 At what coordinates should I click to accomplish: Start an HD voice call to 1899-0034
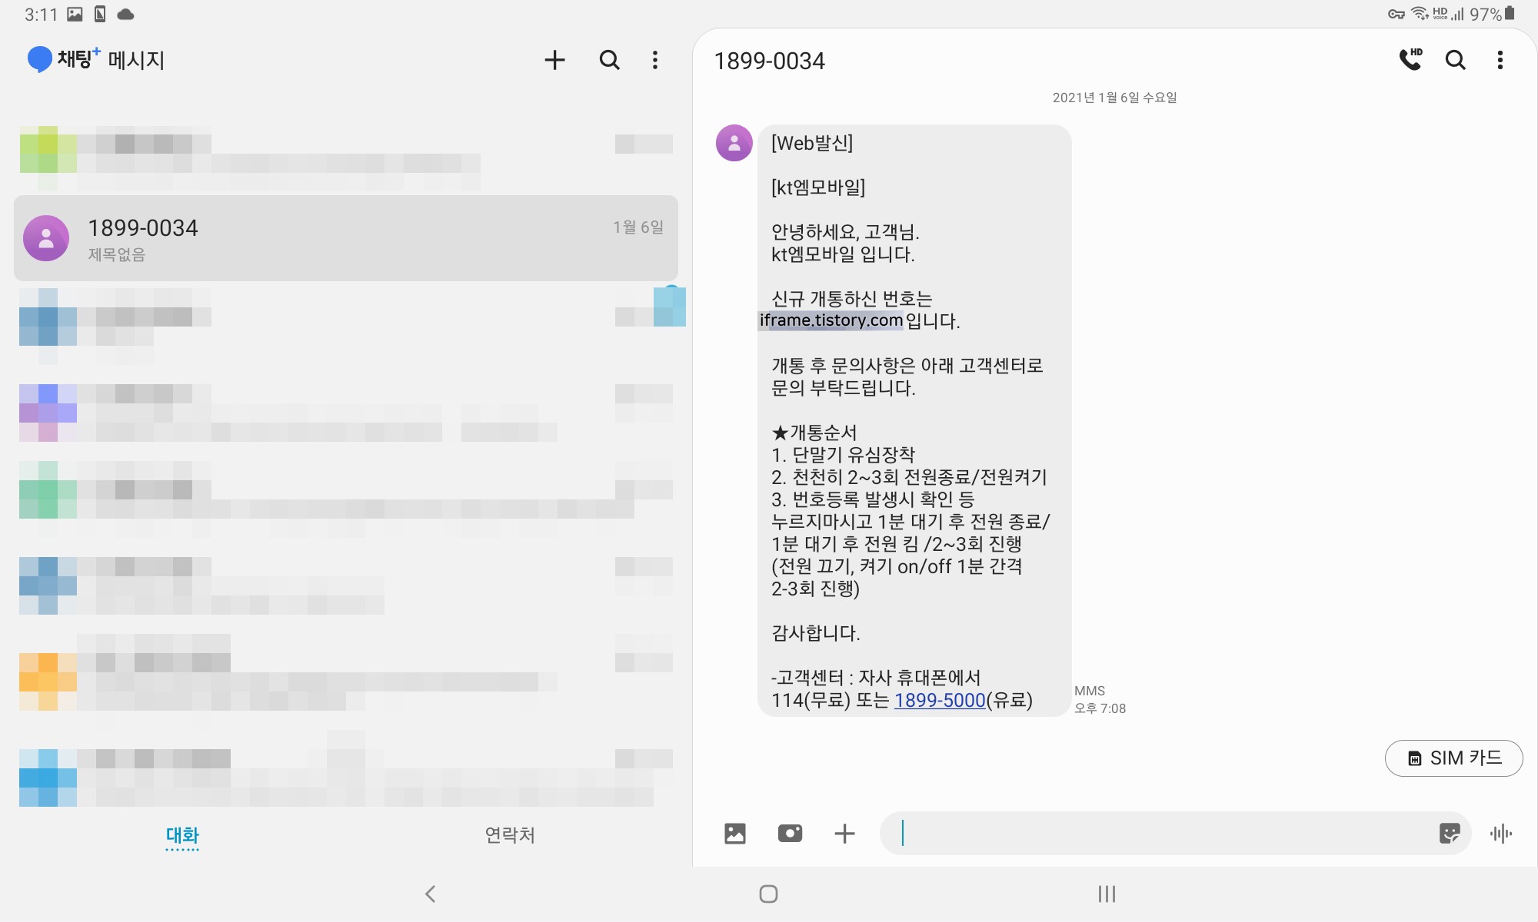click(x=1410, y=60)
